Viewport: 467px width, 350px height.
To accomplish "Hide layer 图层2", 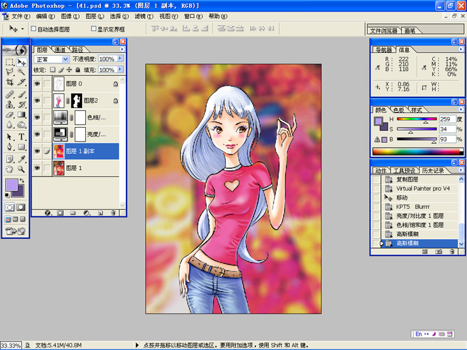I will coord(37,101).
